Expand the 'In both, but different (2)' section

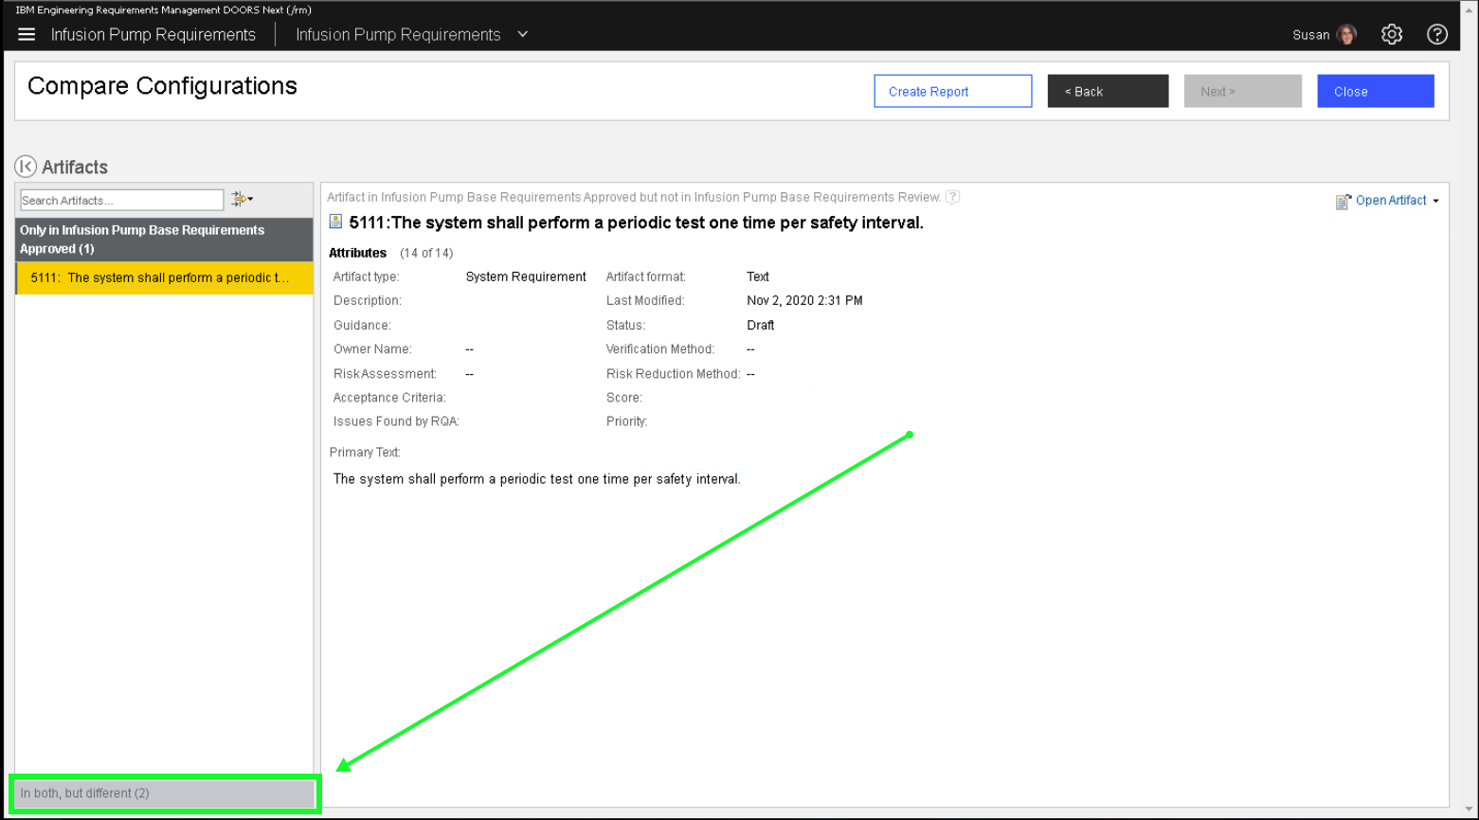click(164, 793)
